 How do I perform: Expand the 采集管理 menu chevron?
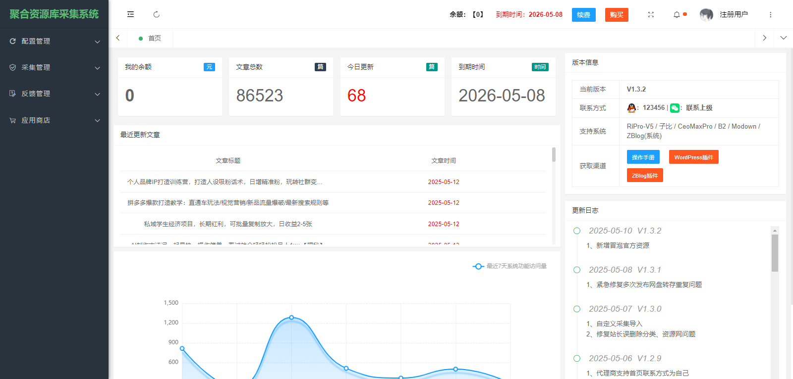[98, 68]
